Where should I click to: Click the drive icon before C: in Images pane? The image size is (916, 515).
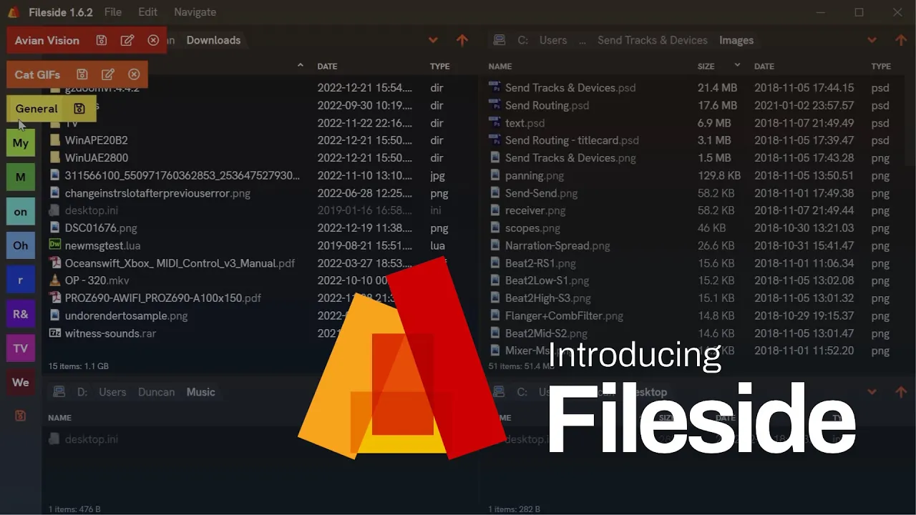pos(500,40)
